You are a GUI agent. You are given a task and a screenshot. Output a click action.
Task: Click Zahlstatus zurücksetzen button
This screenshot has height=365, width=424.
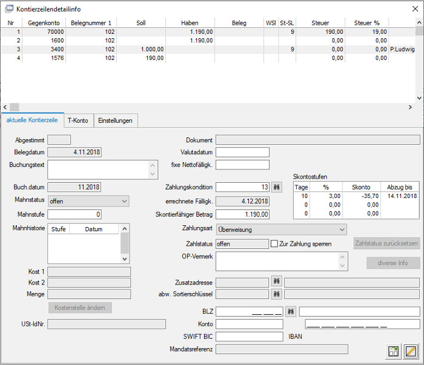tap(386, 243)
